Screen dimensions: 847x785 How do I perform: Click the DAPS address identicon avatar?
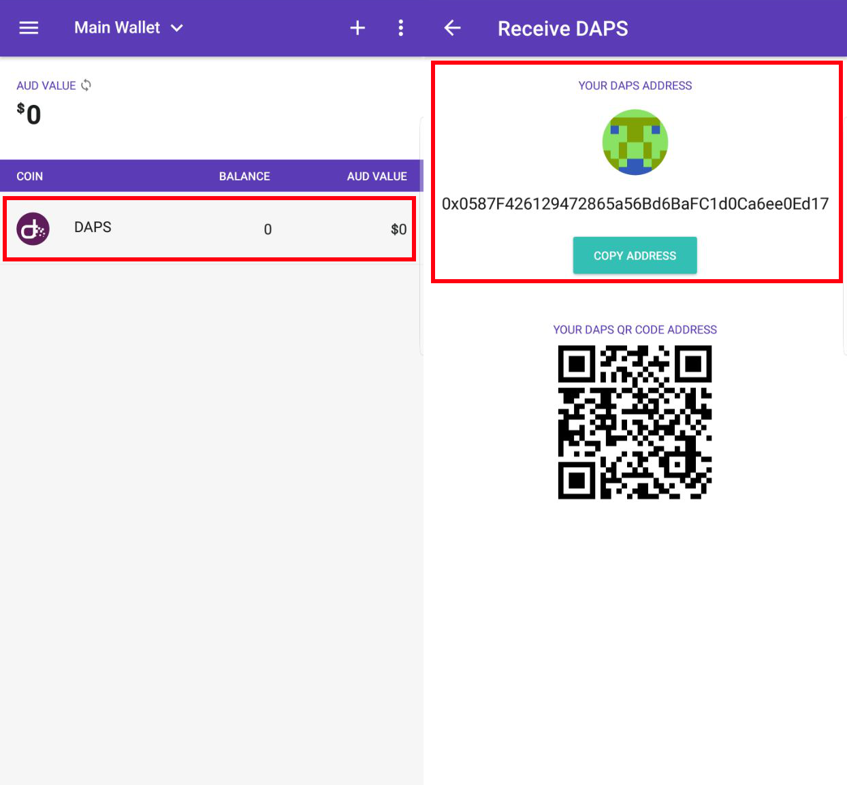tap(635, 142)
